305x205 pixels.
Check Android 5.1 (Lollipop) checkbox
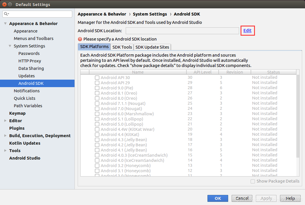click(x=97, y=119)
